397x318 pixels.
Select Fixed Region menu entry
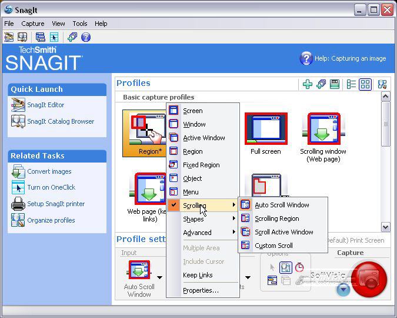point(203,165)
